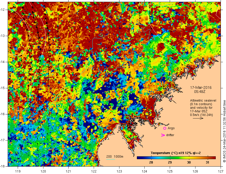Click the latitude axis label -16
226x174 pixels.
tap(3, 114)
